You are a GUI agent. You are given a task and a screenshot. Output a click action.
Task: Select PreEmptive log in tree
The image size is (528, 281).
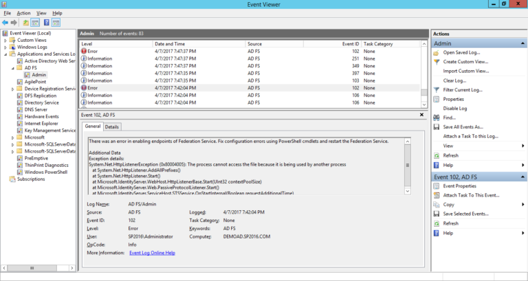click(36, 158)
